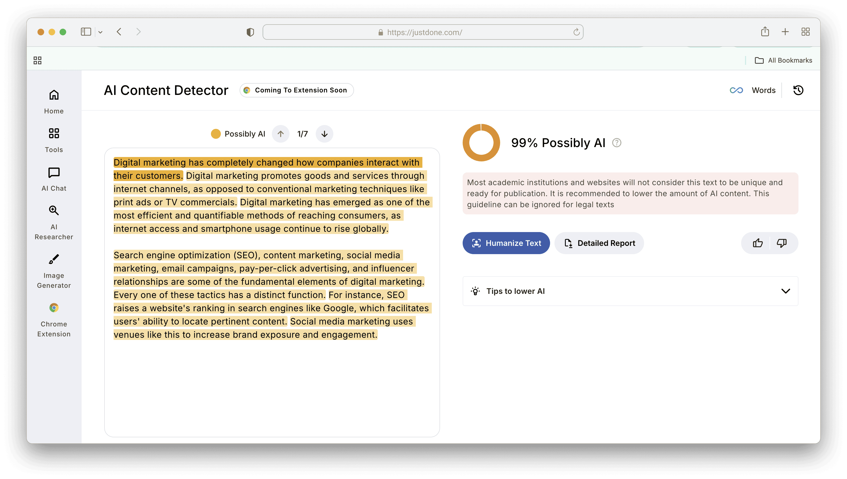Viewport: 847px width, 479px height.
Task: Expand the Tips to lower AI section
Action: (785, 291)
